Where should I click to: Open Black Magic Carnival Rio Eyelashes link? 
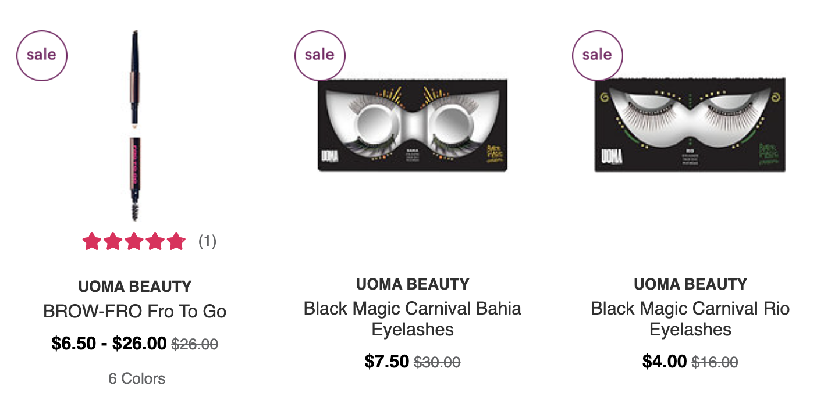690,319
